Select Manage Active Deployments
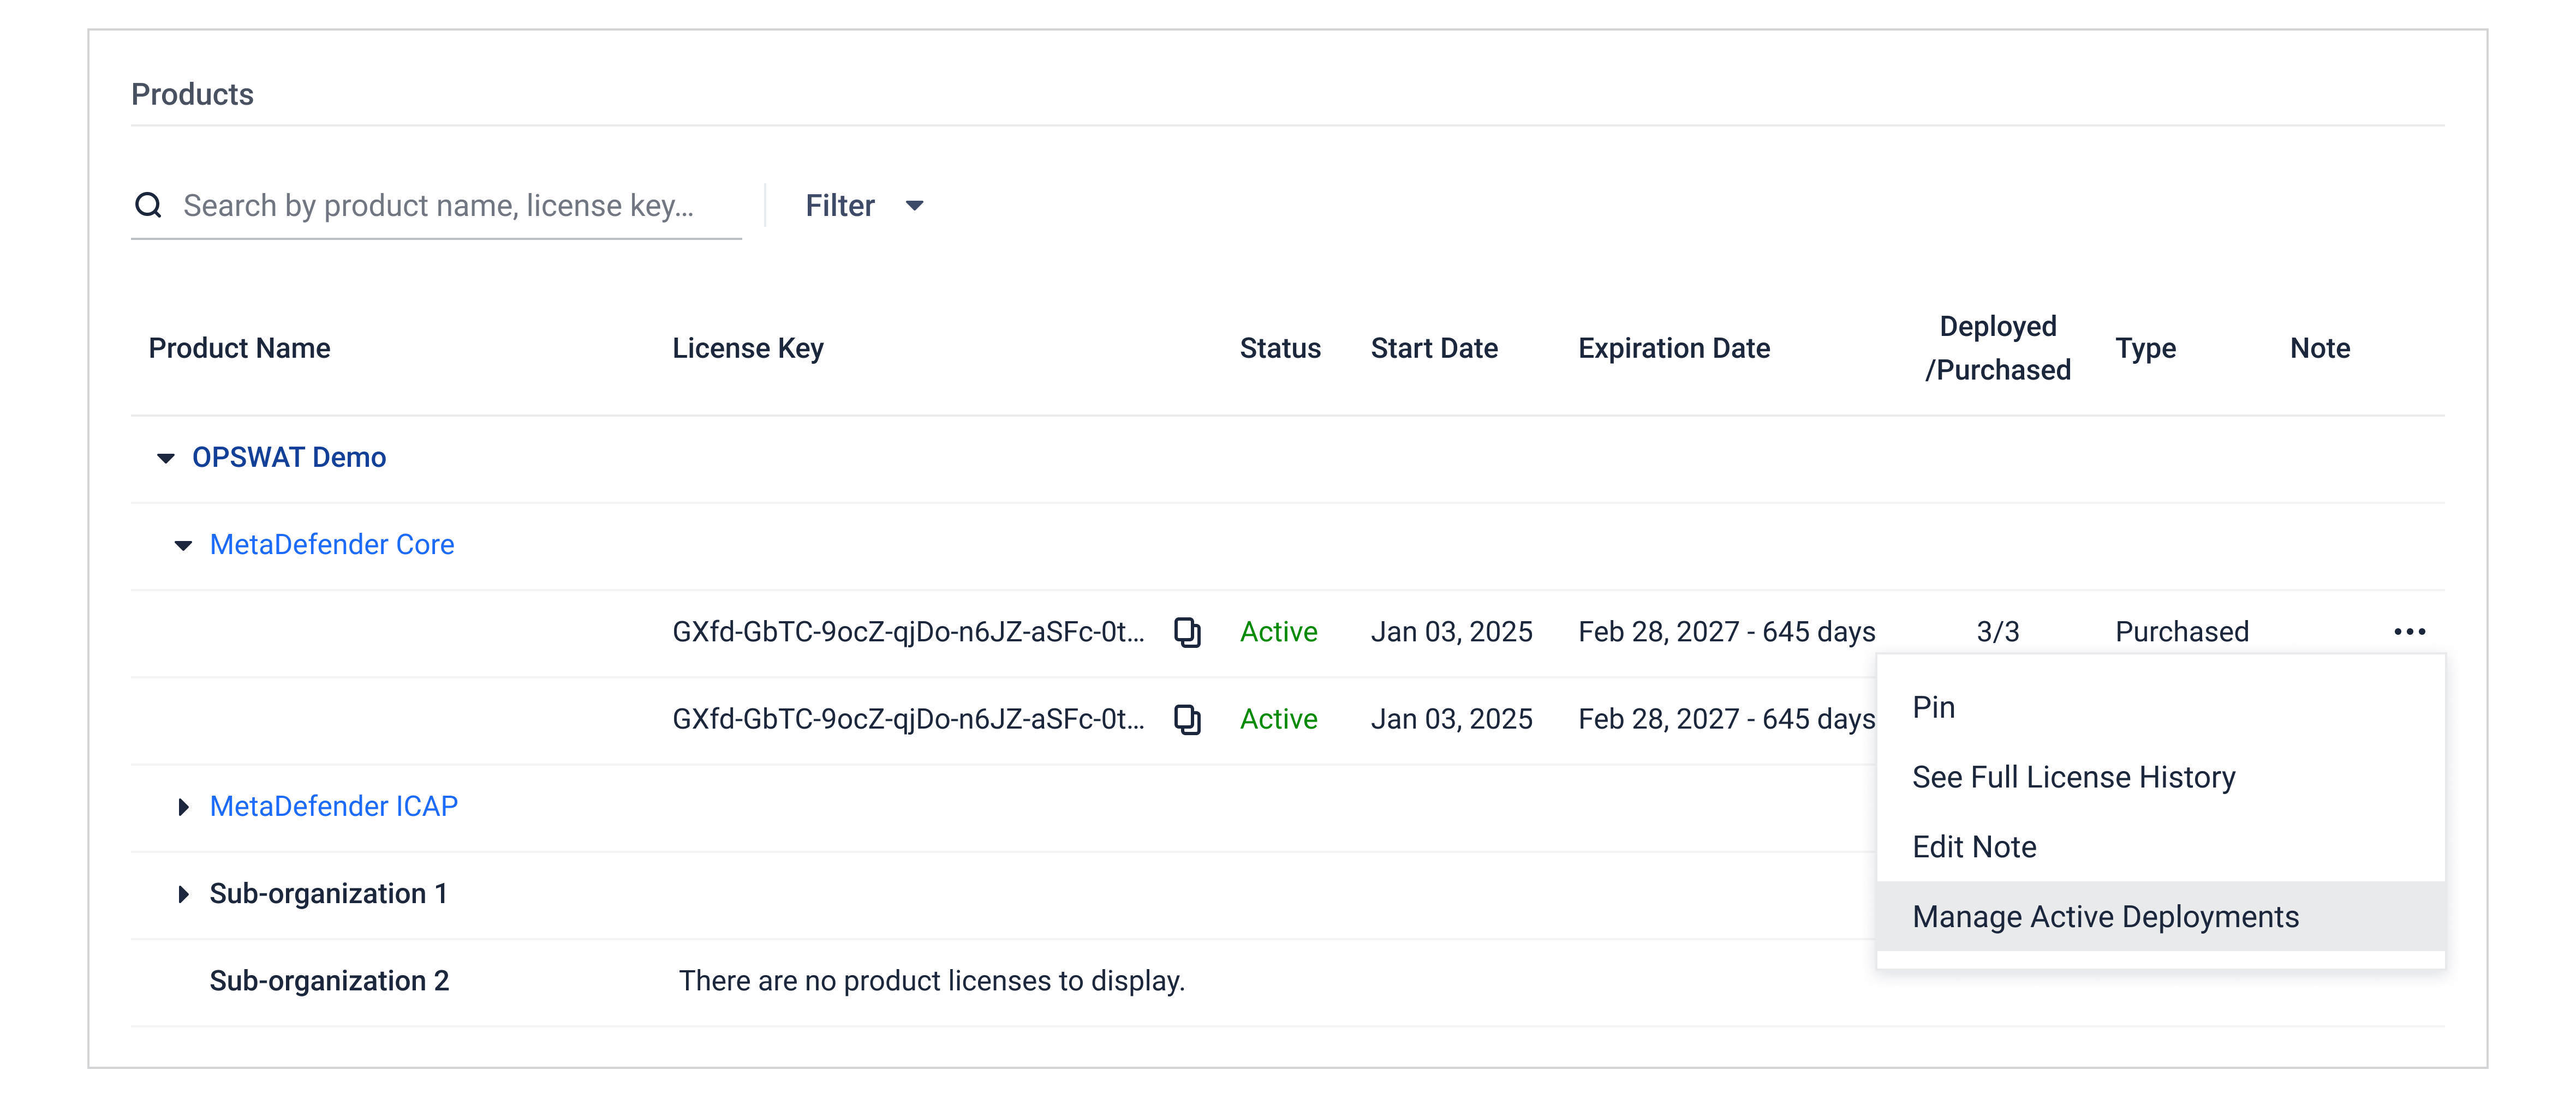Screen dimensions: 2576x1106 (2161, 916)
